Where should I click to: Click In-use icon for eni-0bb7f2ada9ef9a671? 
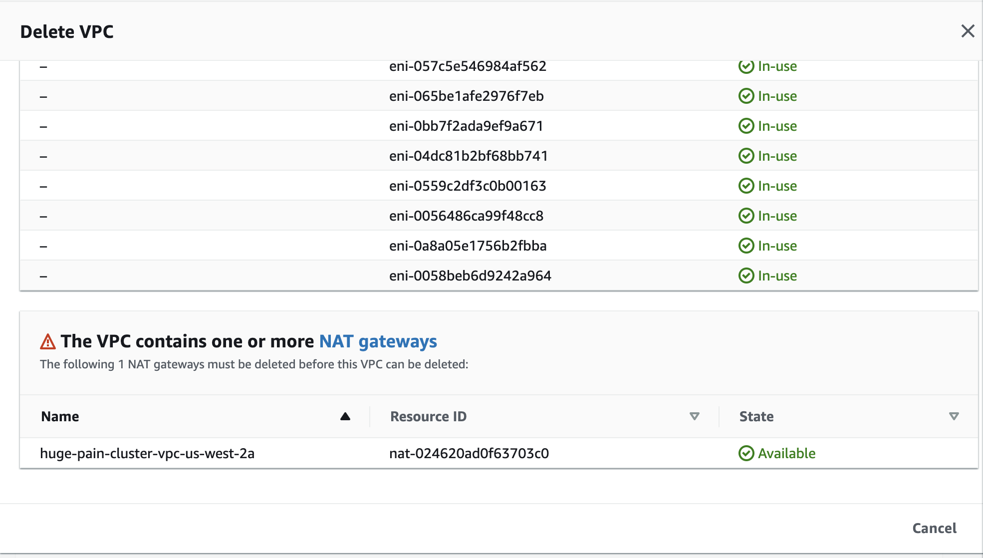[x=746, y=126]
